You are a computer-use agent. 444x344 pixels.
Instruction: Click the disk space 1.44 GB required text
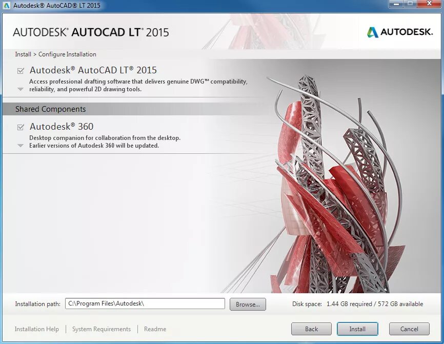[x=349, y=304]
